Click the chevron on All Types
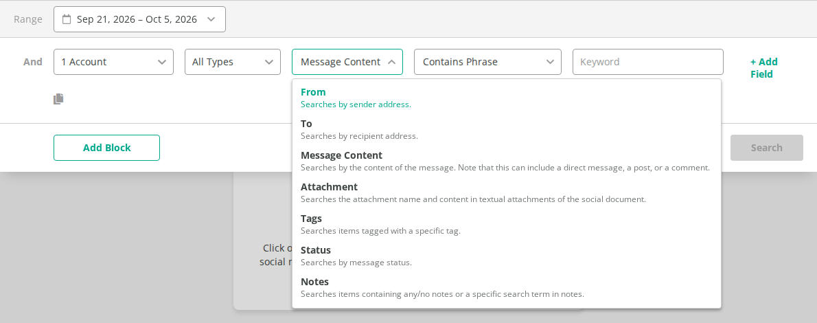This screenshot has width=817, height=323. coord(269,62)
